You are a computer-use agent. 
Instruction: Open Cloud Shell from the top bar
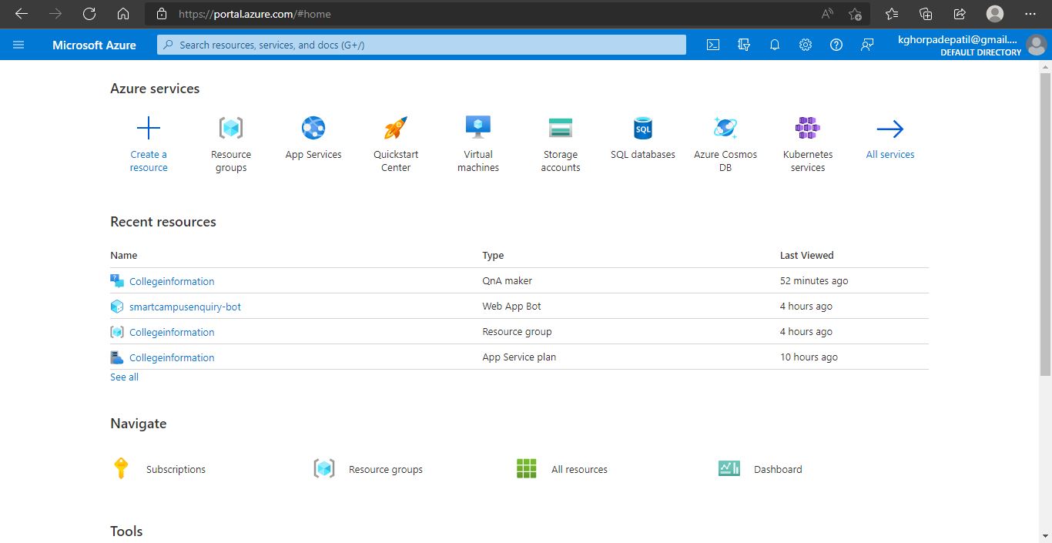tap(713, 45)
